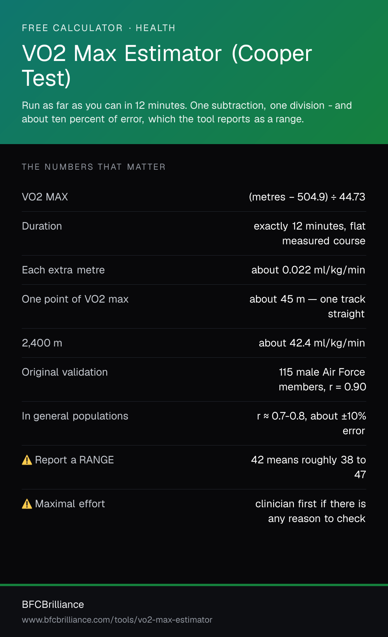Select the 'about 0.022 ml/kg/min' value
Screen dimensions: 388x637
[x=308, y=270]
